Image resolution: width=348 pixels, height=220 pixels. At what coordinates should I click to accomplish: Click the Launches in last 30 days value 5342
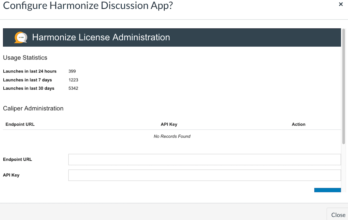73,88
